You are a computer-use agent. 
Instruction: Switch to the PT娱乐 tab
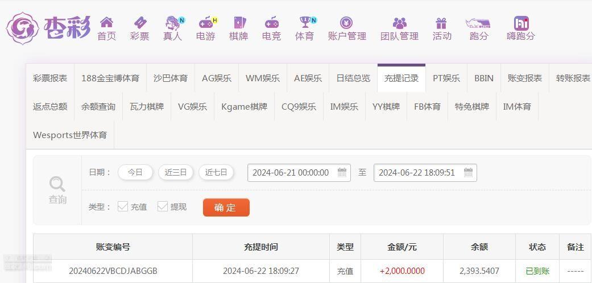[x=446, y=78]
